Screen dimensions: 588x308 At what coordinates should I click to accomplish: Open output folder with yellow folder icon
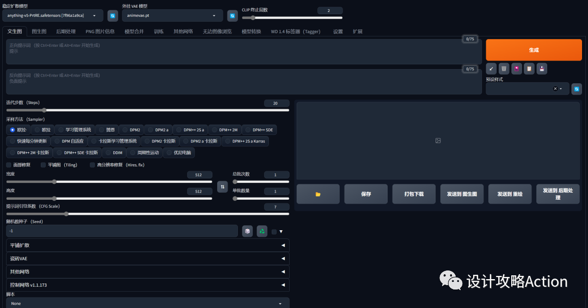coord(318,194)
